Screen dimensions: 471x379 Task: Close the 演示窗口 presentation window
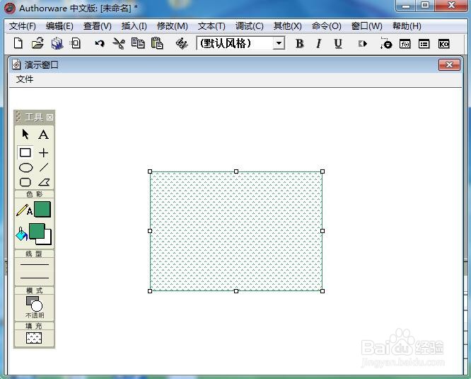pos(449,64)
